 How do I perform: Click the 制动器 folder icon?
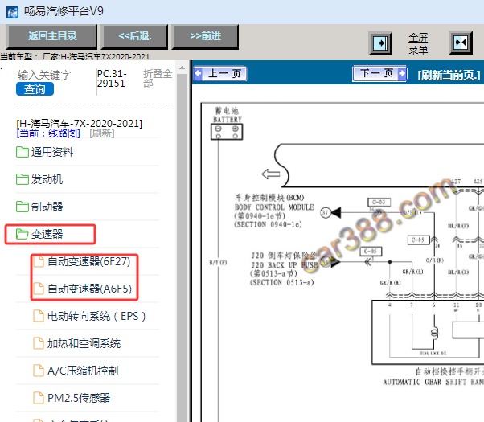(23, 207)
